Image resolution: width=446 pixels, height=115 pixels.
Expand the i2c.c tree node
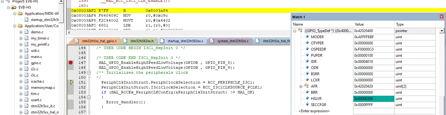(21, 69)
